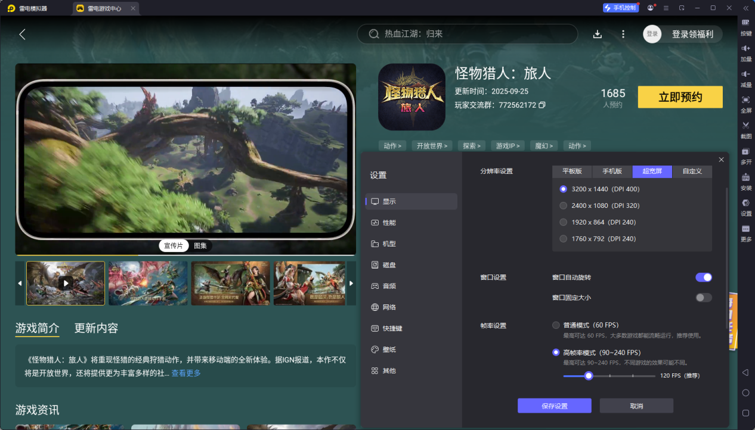Click the 加量 volume up icon

[745, 48]
